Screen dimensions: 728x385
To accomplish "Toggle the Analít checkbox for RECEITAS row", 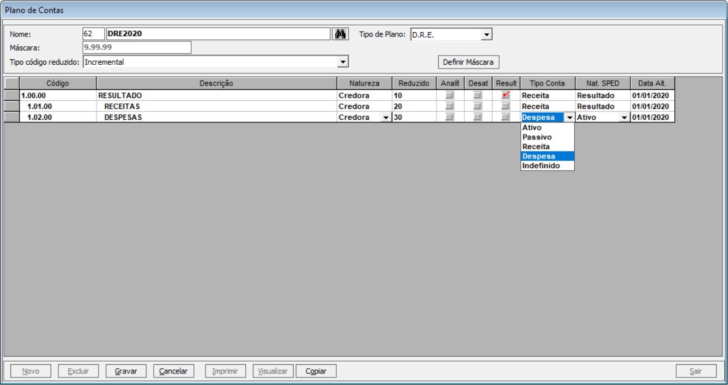I will click(450, 106).
